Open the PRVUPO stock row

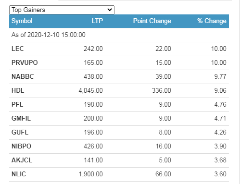(x=119, y=63)
